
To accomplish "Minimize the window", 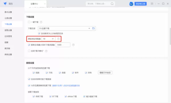I will click(159, 4).
